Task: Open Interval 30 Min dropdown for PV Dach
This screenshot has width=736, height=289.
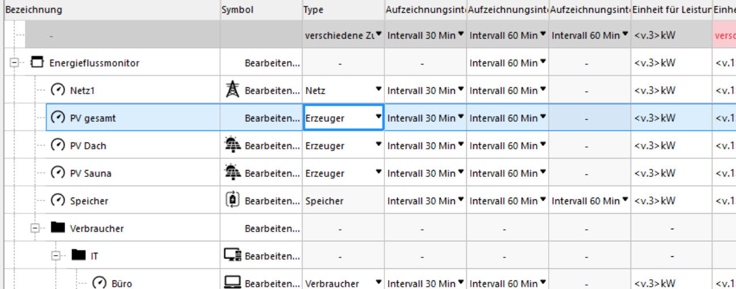Action: [460, 145]
